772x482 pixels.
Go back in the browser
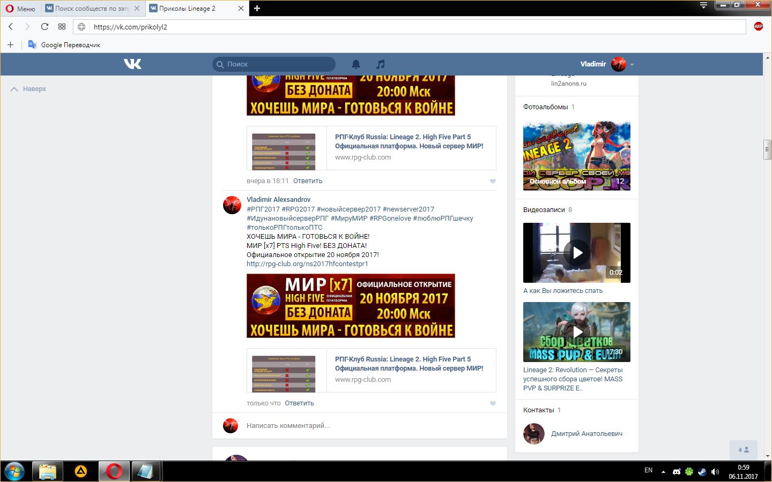pos(11,27)
